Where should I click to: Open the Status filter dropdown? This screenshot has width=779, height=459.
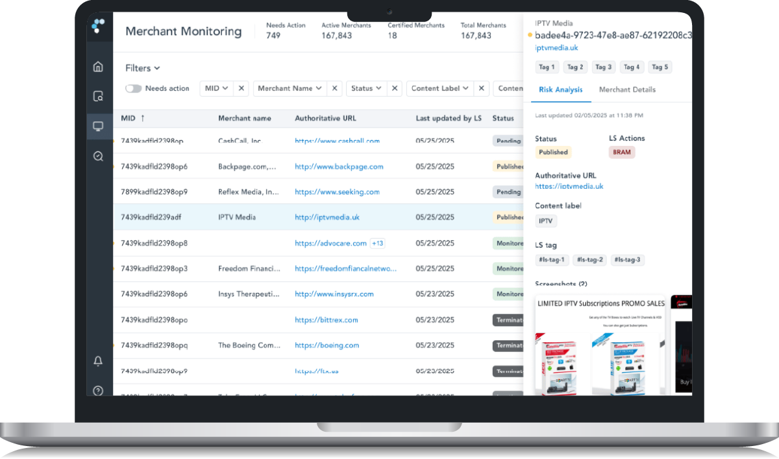click(x=367, y=88)
